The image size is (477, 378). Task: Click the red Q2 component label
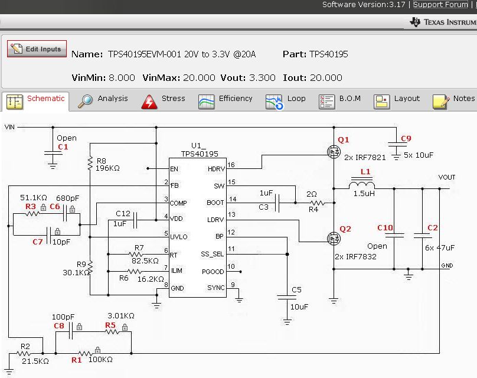345,229
